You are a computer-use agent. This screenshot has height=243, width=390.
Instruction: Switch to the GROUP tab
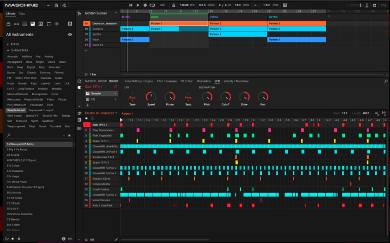click(x=102, y=81)
